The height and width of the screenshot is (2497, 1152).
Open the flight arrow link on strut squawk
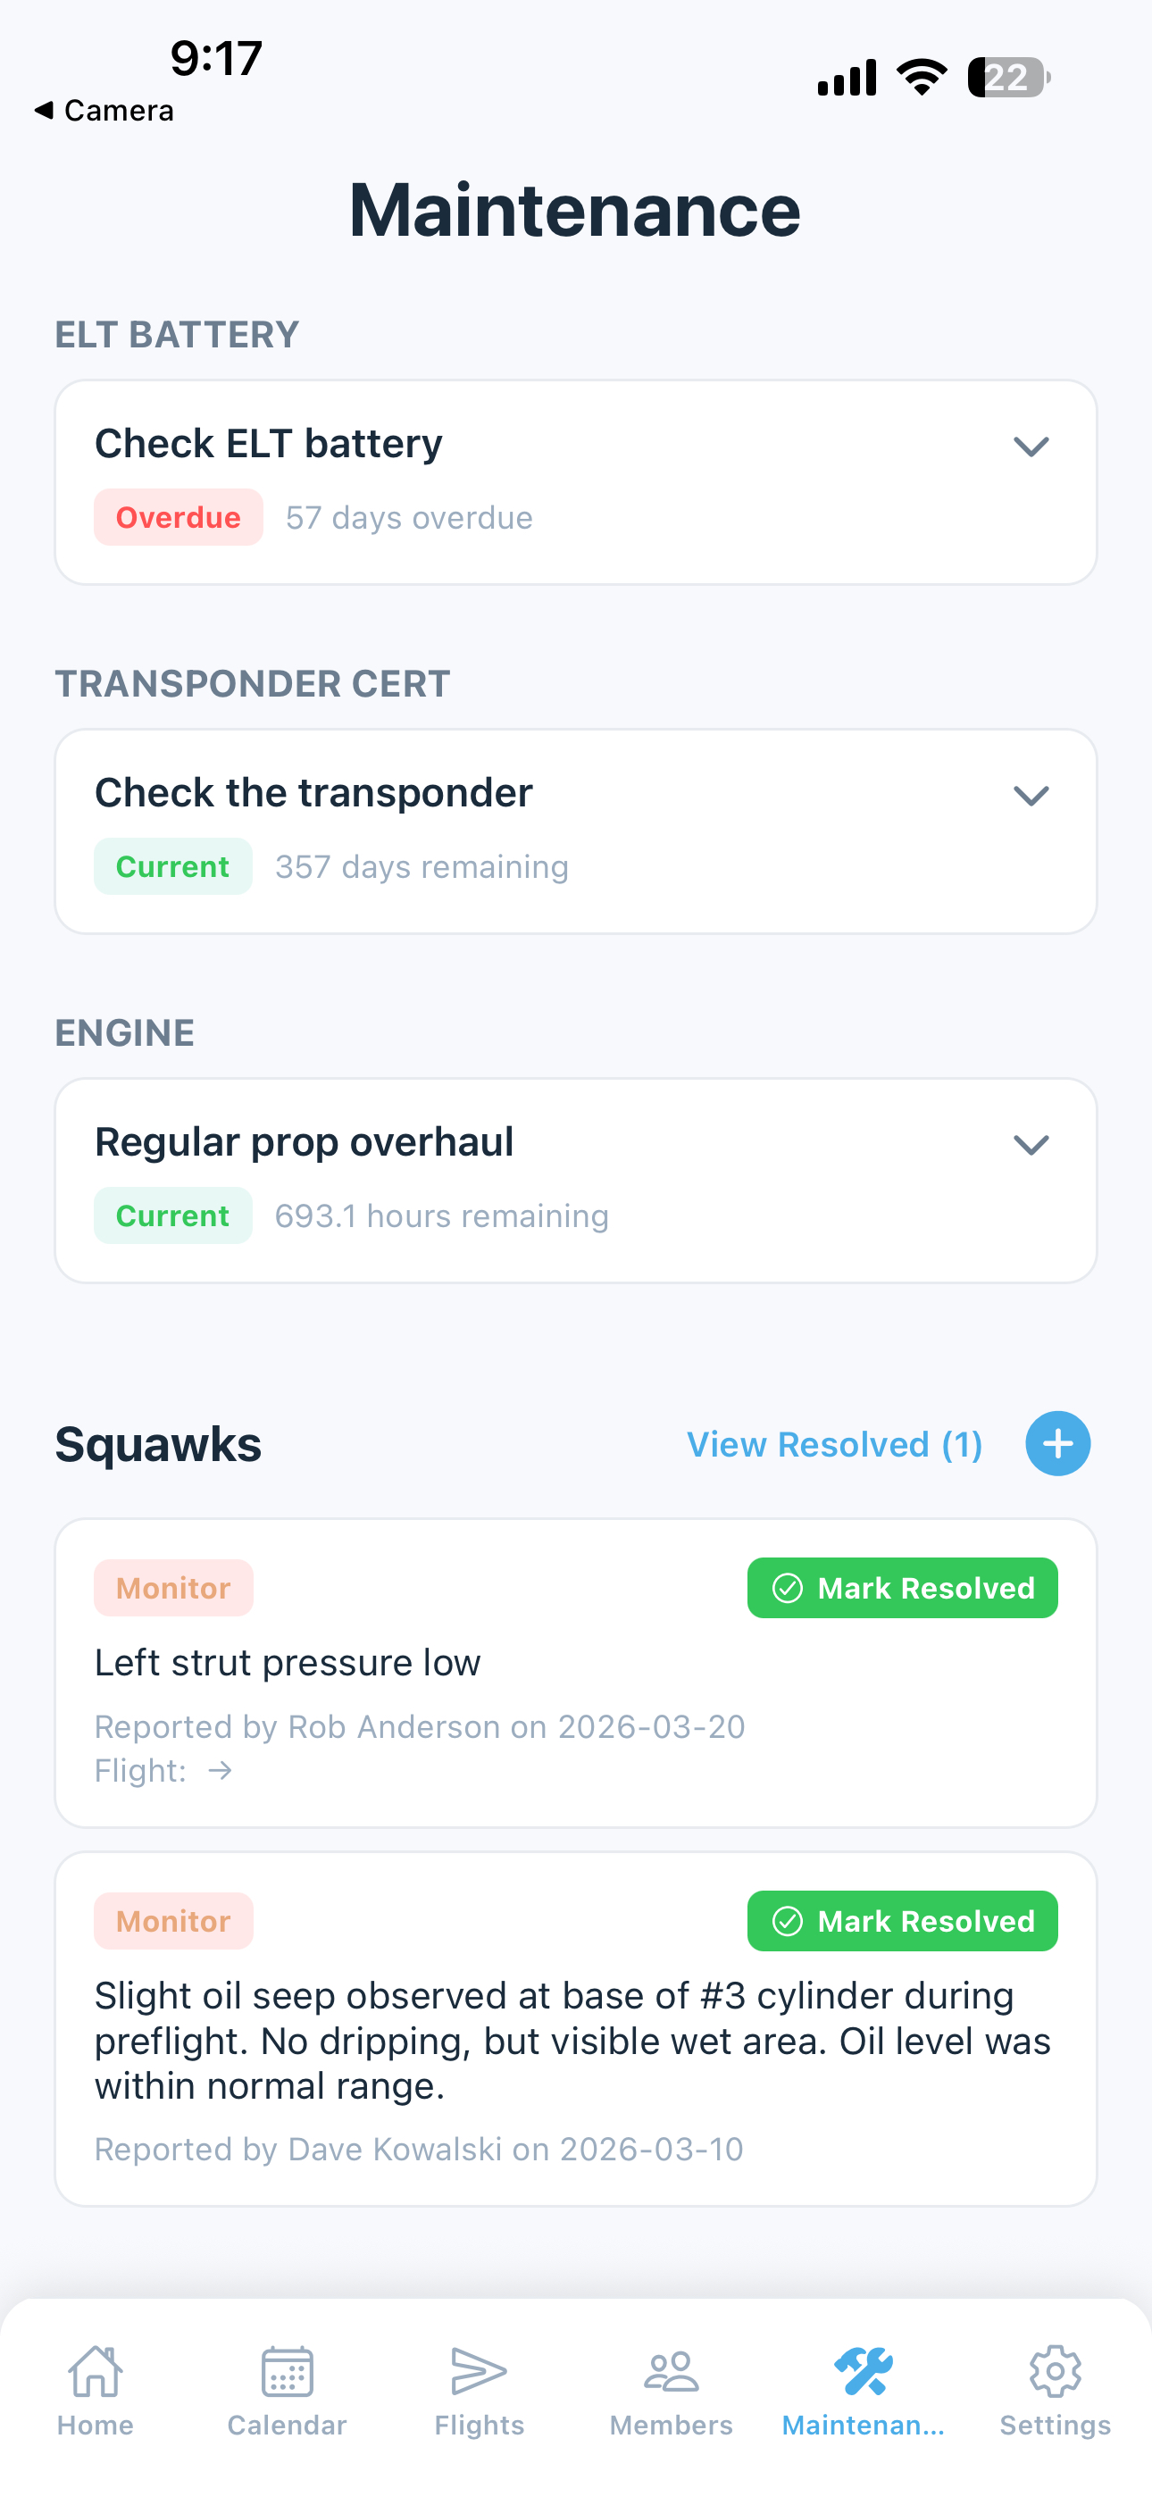[x=221, y=1770]
